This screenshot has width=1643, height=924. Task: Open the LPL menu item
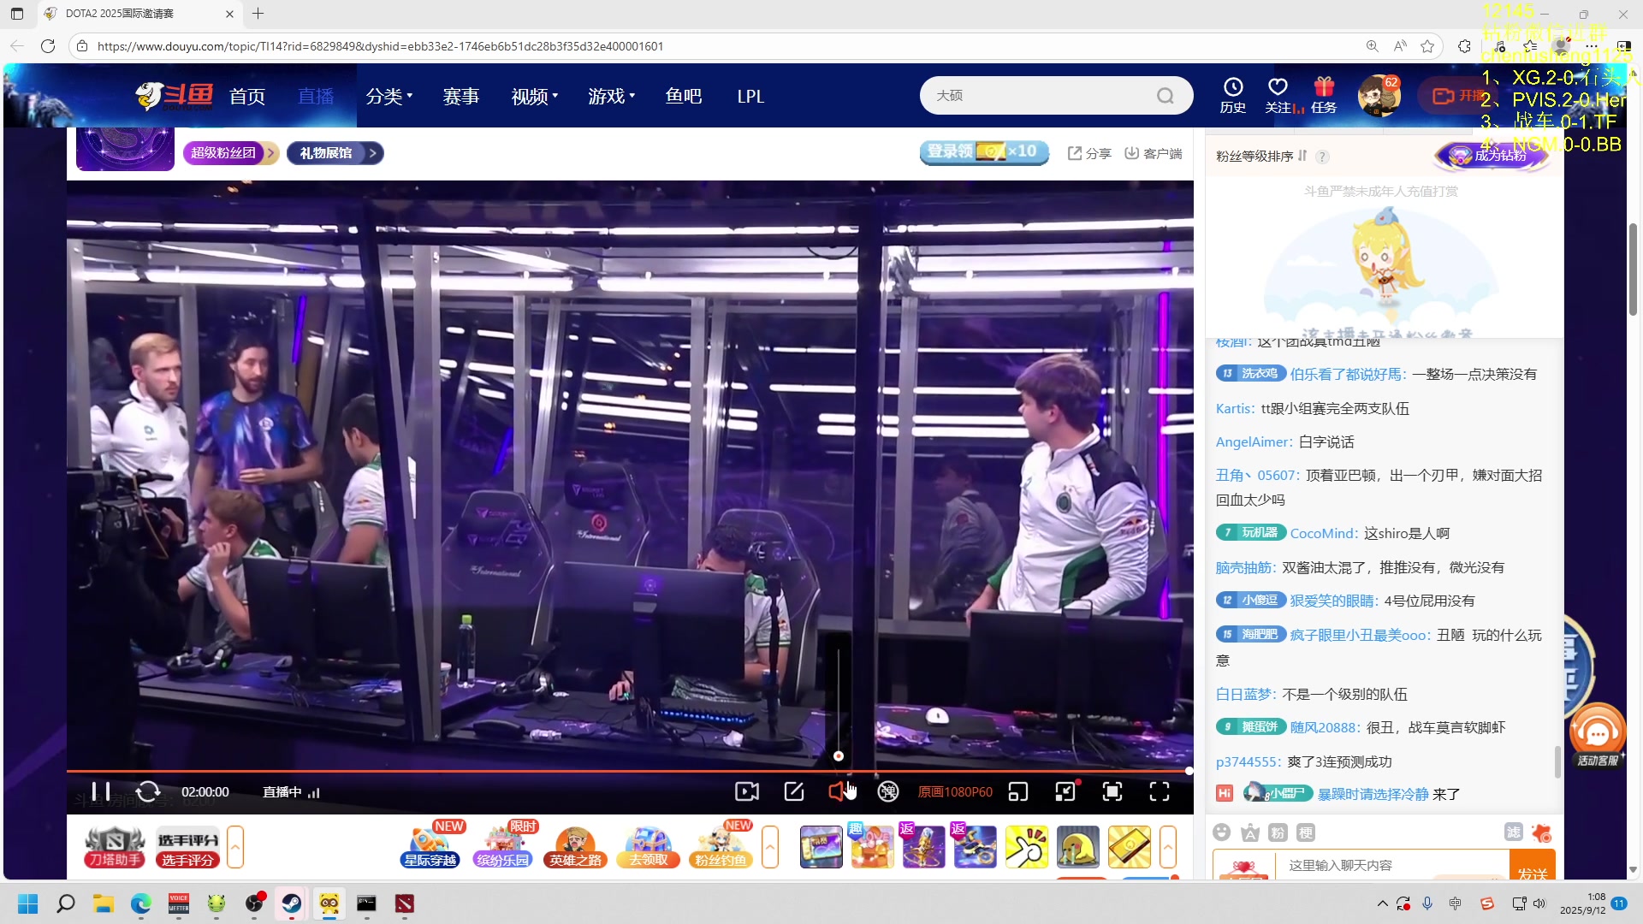pyautogui.click(x=750, y=97)
